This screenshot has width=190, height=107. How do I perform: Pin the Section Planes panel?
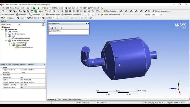coord(86,23)
